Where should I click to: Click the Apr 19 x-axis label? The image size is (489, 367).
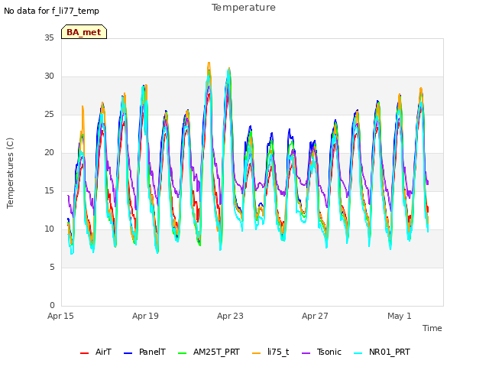[x=145, y=316]
